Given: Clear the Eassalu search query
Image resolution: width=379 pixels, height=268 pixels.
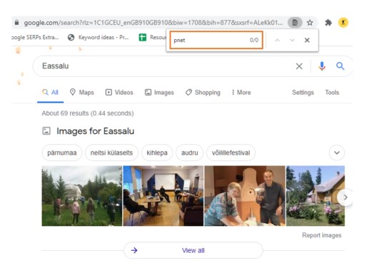Looking at the screenshot, I should pyautogui.click(x=299, y=66).
